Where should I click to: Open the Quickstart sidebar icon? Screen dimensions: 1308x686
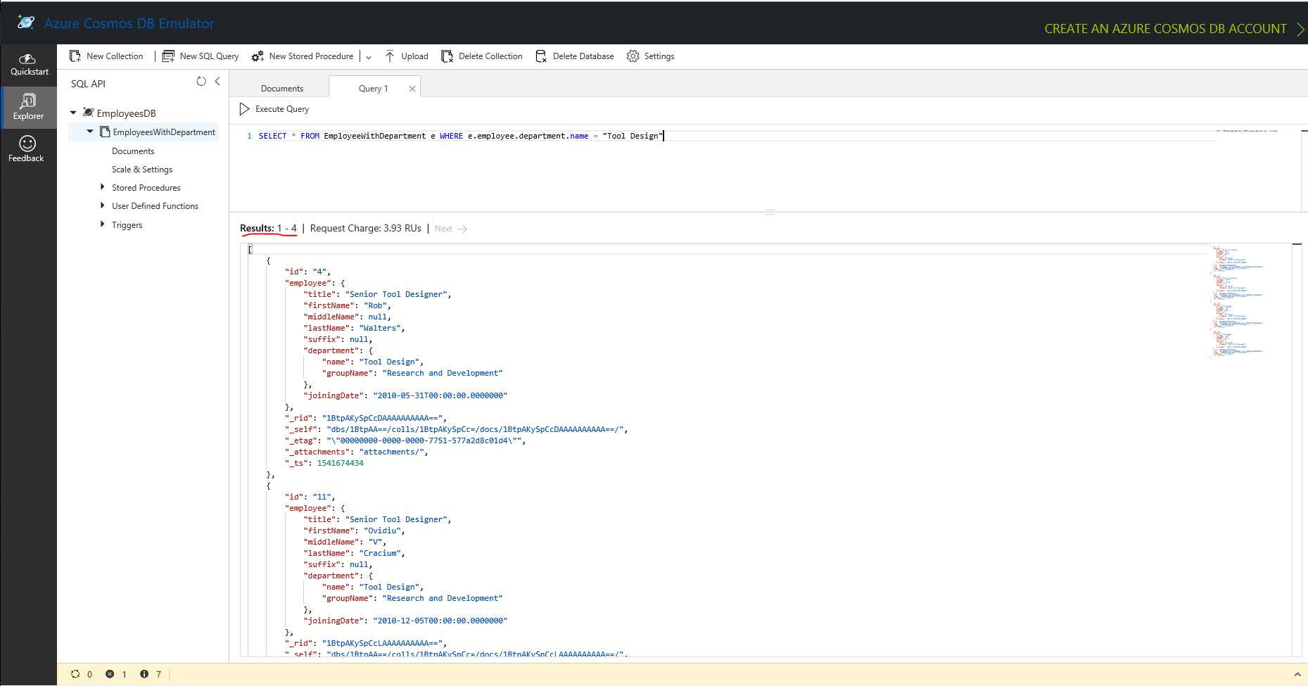point(27,59)
